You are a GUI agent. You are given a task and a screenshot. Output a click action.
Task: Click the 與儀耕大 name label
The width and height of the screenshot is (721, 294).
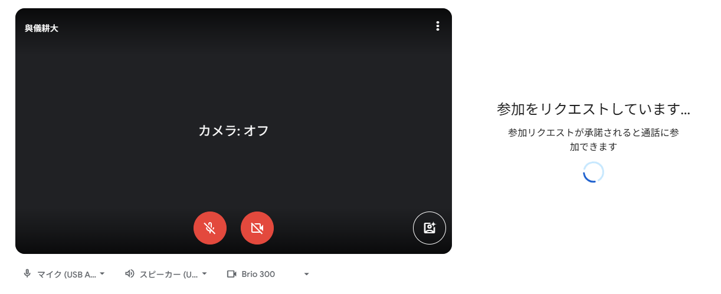[x=41, y=28]
